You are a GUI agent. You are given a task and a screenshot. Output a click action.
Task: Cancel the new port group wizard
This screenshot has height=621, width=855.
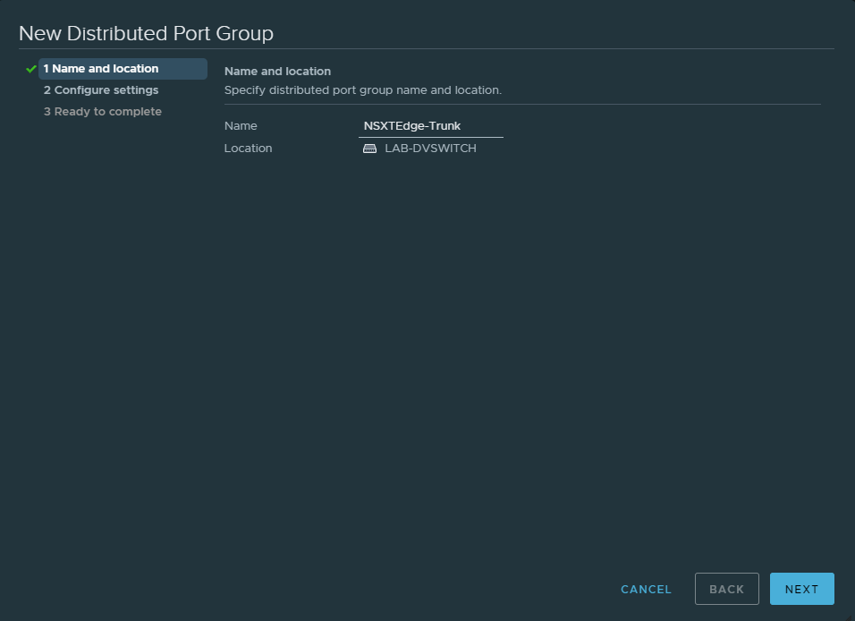(646, 589)
